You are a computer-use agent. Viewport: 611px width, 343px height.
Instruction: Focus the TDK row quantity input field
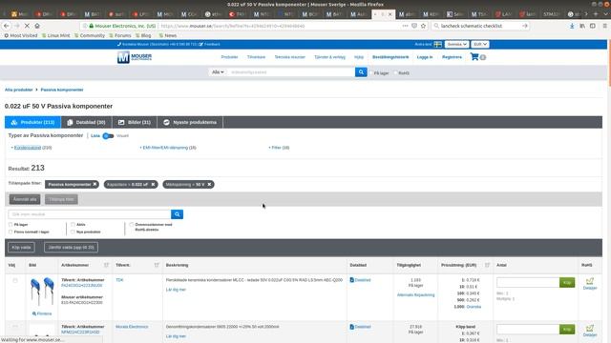pyautogui.click(x=528, y=282)
